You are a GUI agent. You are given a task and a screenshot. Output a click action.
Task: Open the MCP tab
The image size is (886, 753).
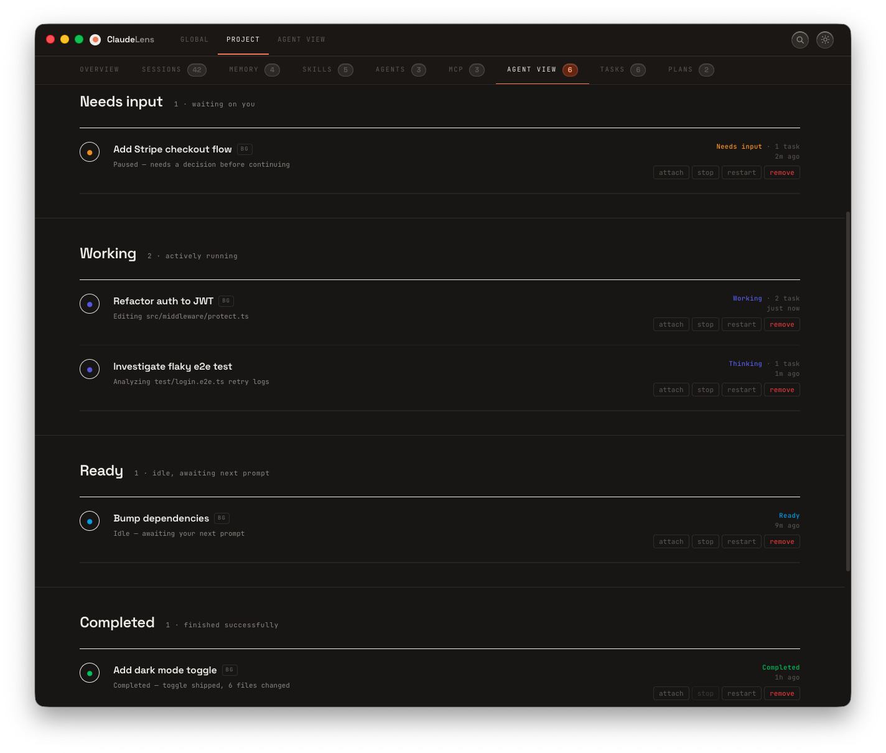[467, 70]
